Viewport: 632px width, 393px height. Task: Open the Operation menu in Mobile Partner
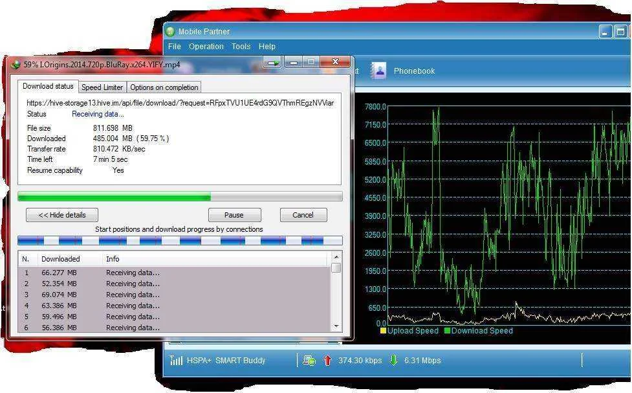pyautogui.click(x=206, y=47)
